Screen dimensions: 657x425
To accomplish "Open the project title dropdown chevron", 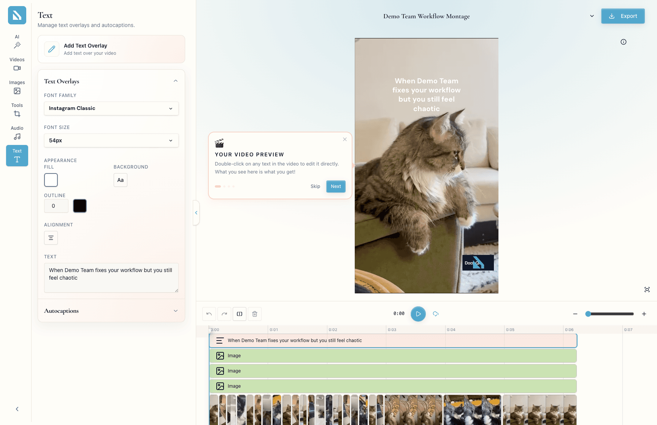I will 592,16.
